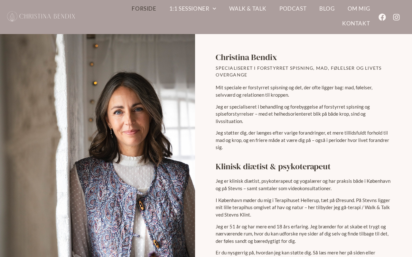Viewport: 412px width, 257px height.
Task: Select OM MIG in the navigation
Action: pyautogui.click(x=359, y=9)
